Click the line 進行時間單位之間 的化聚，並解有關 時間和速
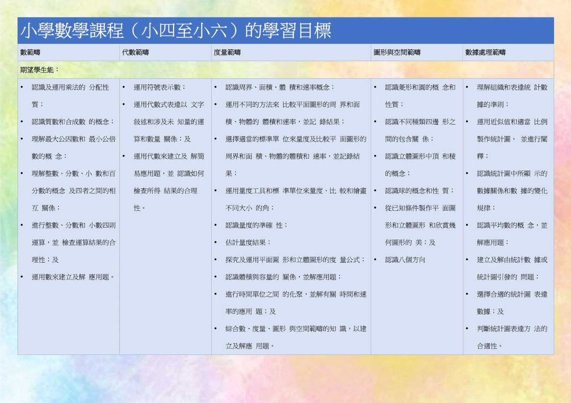The image size is (571, 403). [296, 294]
